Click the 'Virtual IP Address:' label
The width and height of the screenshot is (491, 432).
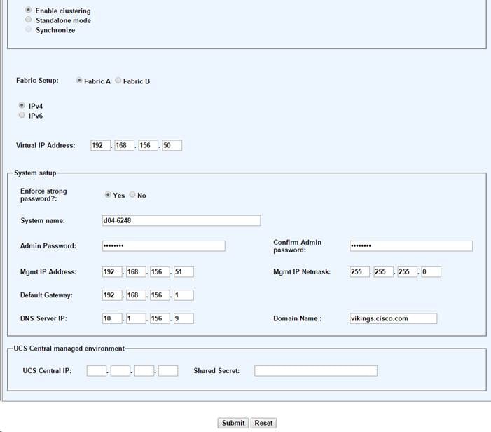tap(46, 145)
